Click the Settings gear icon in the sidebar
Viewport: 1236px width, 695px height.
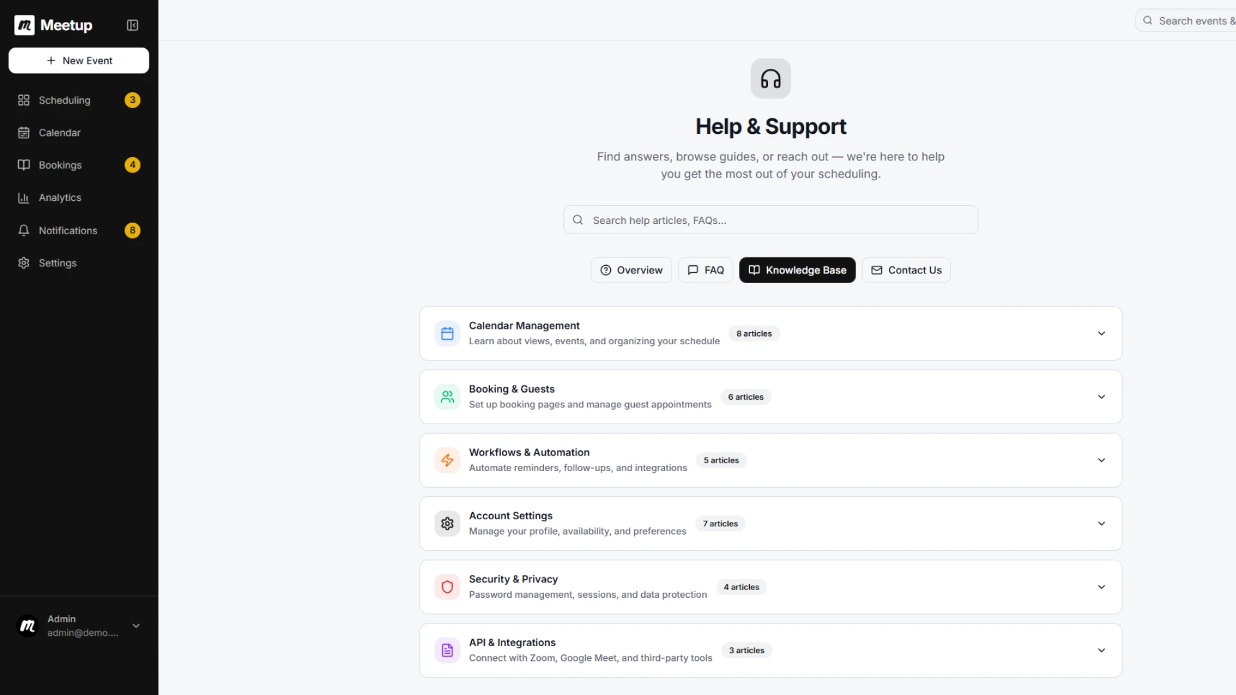point(24,263)
